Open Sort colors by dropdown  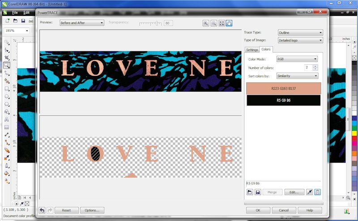[x=297, y=76]
